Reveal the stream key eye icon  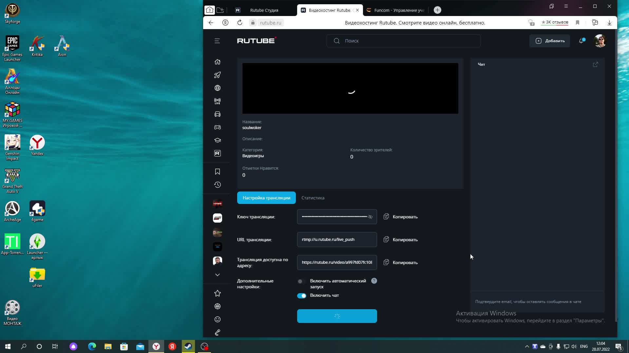pyautogui.click(x=370, y=217)
